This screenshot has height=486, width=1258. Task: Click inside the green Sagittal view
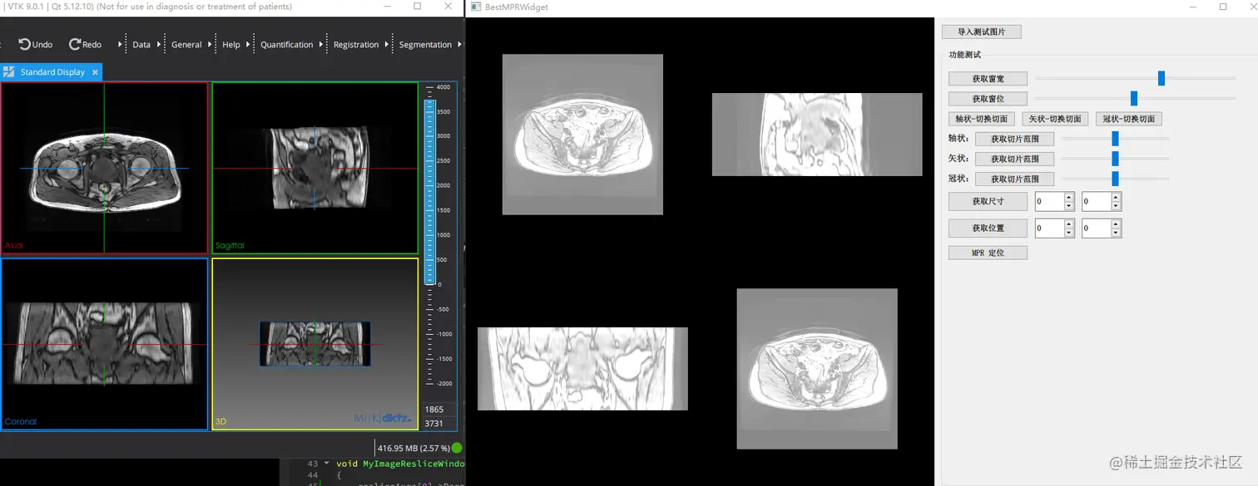(x=314, y=168)
